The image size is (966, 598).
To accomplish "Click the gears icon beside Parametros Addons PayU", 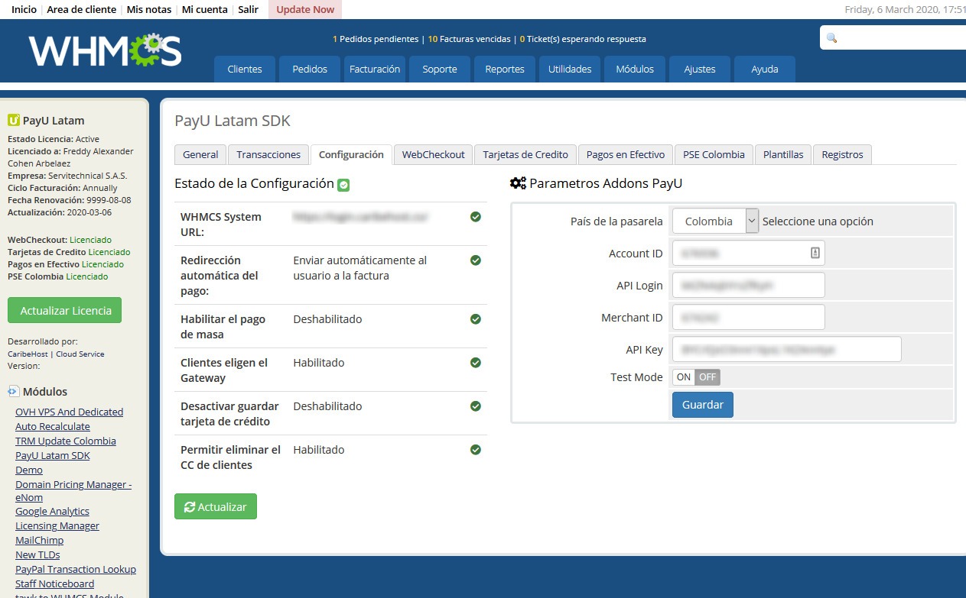I will click(518, 183).
